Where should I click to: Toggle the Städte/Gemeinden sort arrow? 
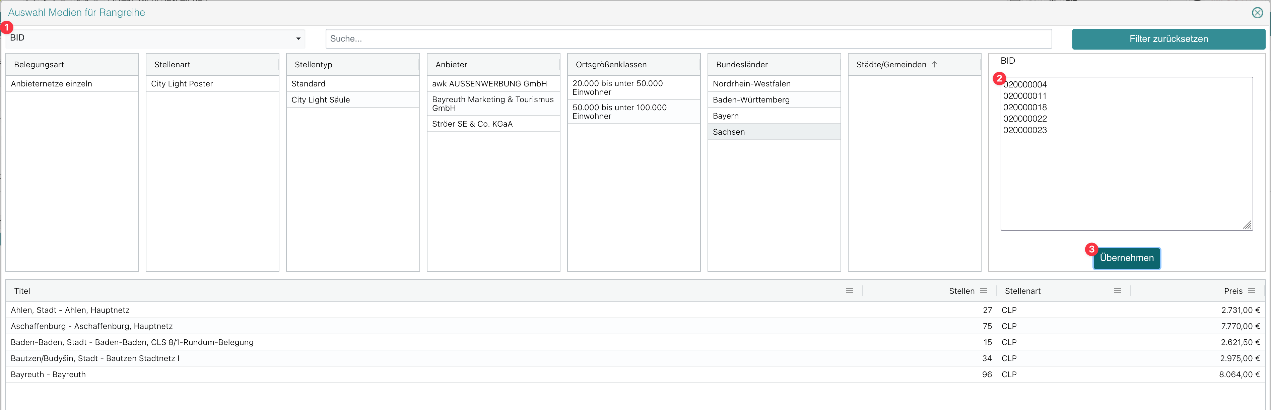[x=934, y=65]
